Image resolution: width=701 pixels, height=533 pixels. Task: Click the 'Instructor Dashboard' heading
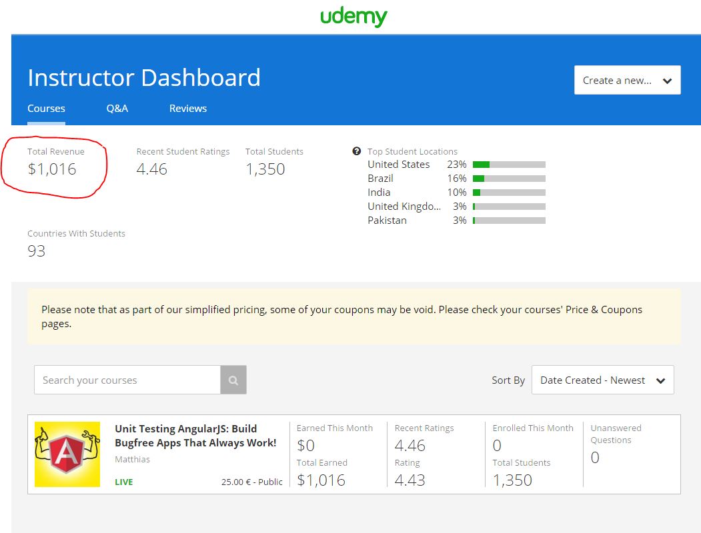[x=144, y=78]
